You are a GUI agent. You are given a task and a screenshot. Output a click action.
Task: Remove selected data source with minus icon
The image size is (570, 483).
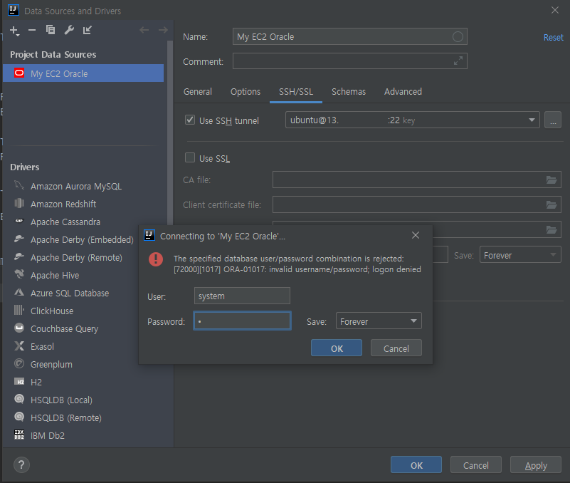coord(32,30)
